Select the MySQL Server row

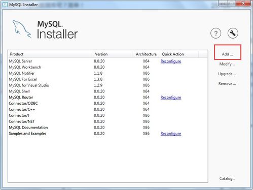(107, 61)
